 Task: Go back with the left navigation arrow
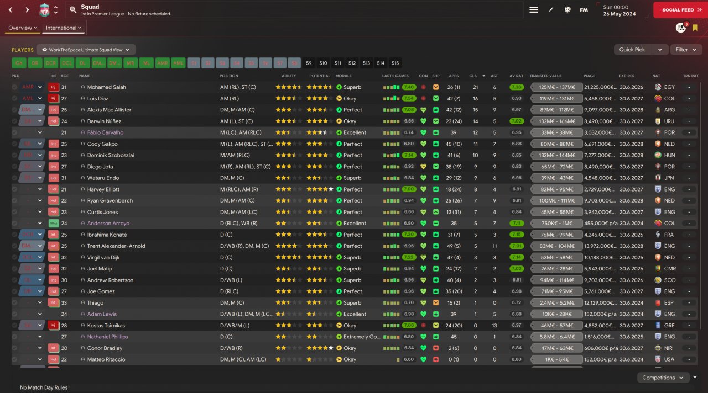pos(10,10)
